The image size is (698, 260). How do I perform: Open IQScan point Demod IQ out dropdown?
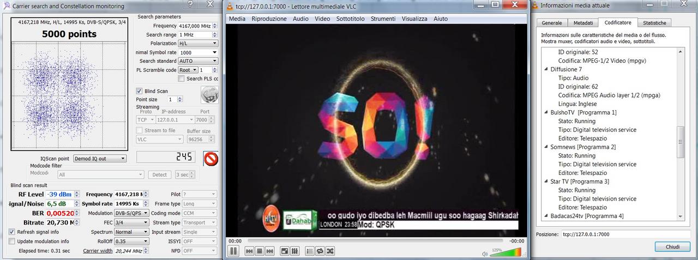pyautogui.click(x=99, y=158)
